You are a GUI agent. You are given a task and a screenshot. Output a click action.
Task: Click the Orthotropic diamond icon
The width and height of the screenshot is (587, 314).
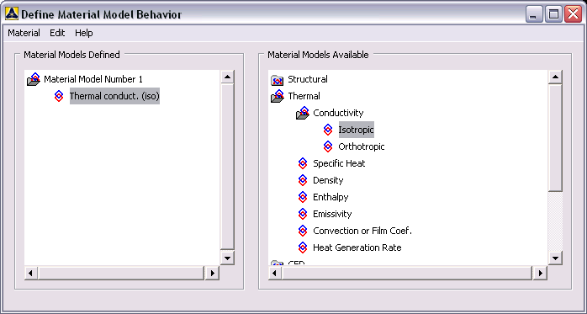(328, 146)
